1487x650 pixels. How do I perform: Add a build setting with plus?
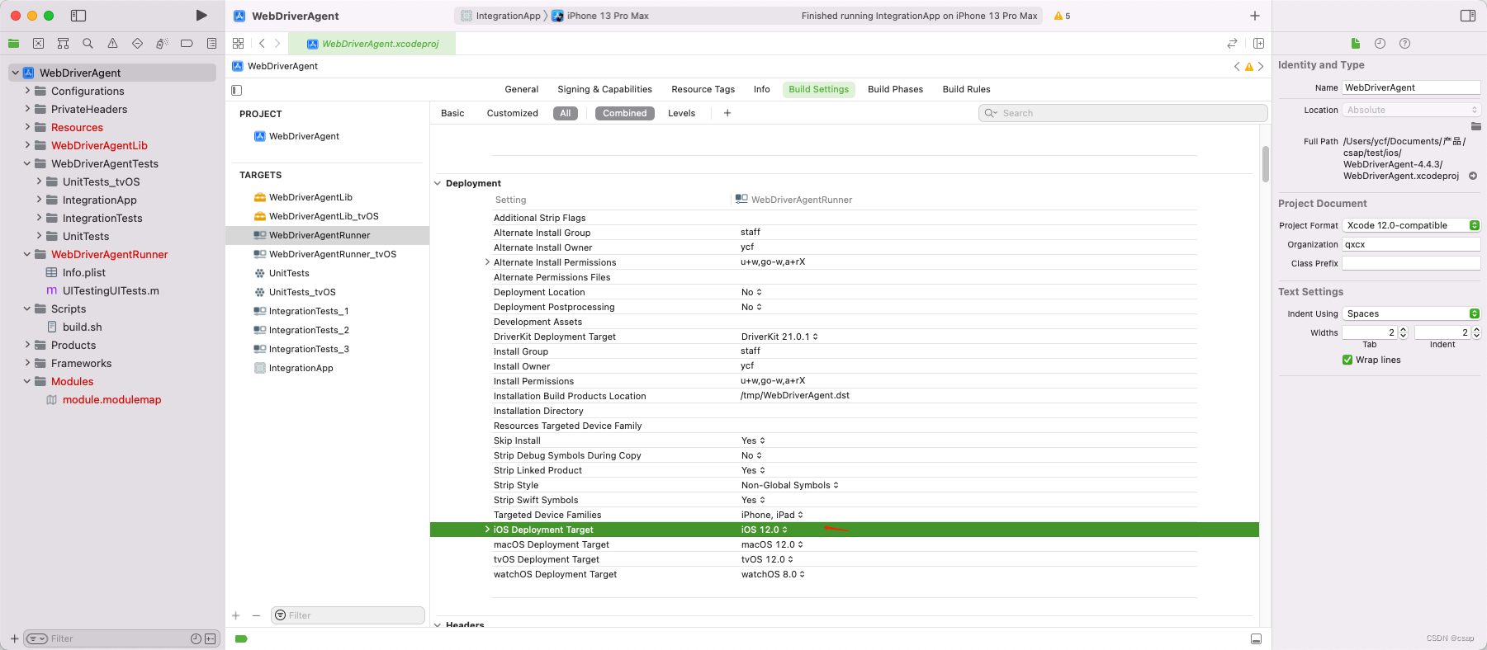(727, 113)
